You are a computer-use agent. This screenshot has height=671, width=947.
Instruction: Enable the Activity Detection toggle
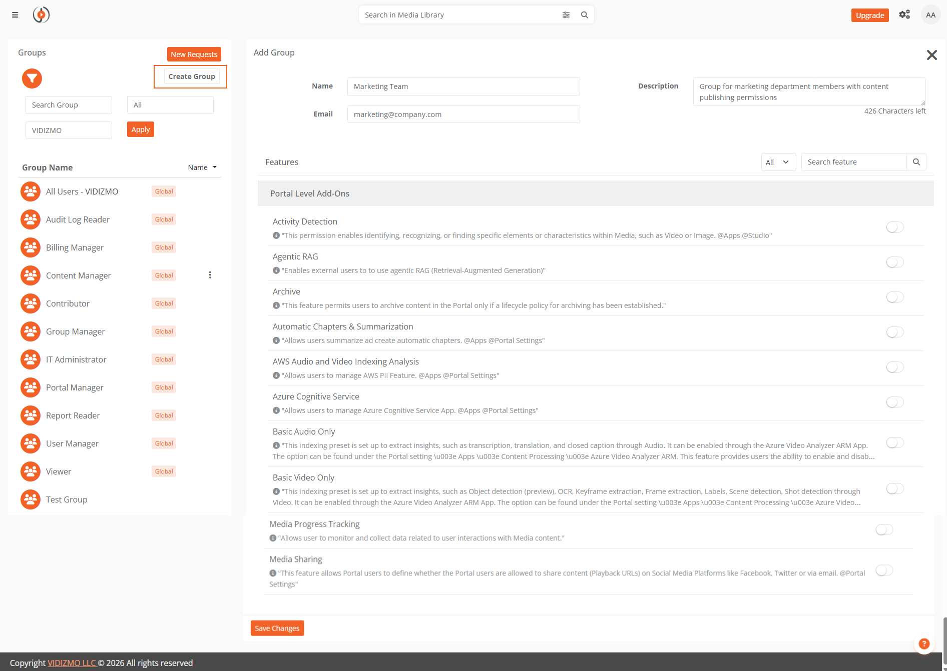894,226
